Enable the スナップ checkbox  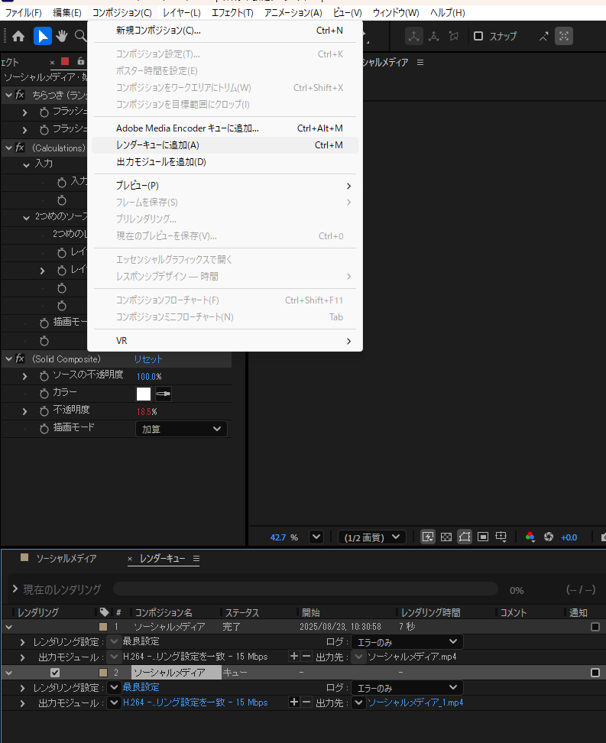point(478,36)
